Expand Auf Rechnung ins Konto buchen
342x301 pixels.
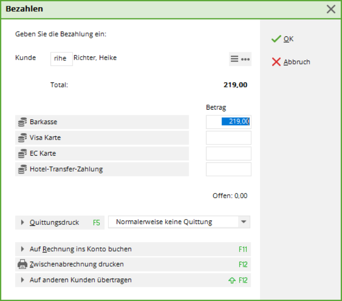(x=133, y=249)
